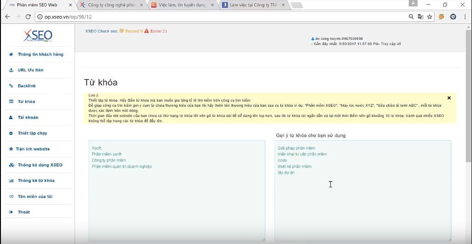
Task: Click the round dark extension icon
Action: 453,17
